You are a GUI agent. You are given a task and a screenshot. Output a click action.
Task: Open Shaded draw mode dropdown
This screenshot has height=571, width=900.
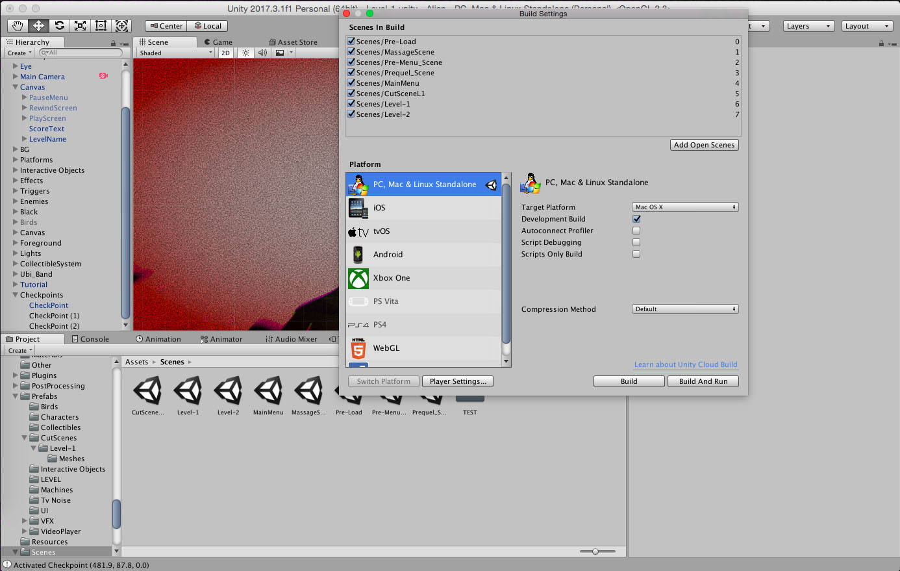(x=175, y=53)
